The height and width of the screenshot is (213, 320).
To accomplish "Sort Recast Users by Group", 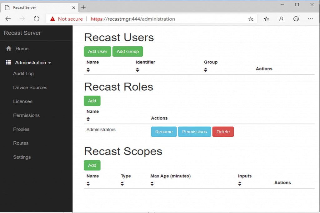I will [x=206, y=70].
